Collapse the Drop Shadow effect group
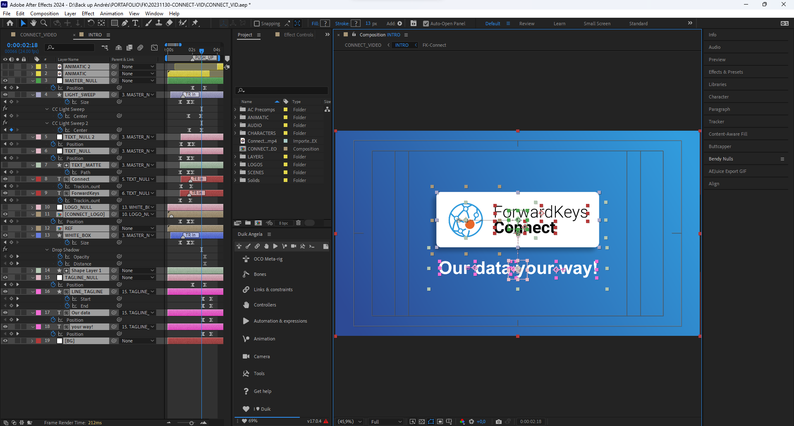This screenshot has height=426, width=794. click(x=47, y=250)
